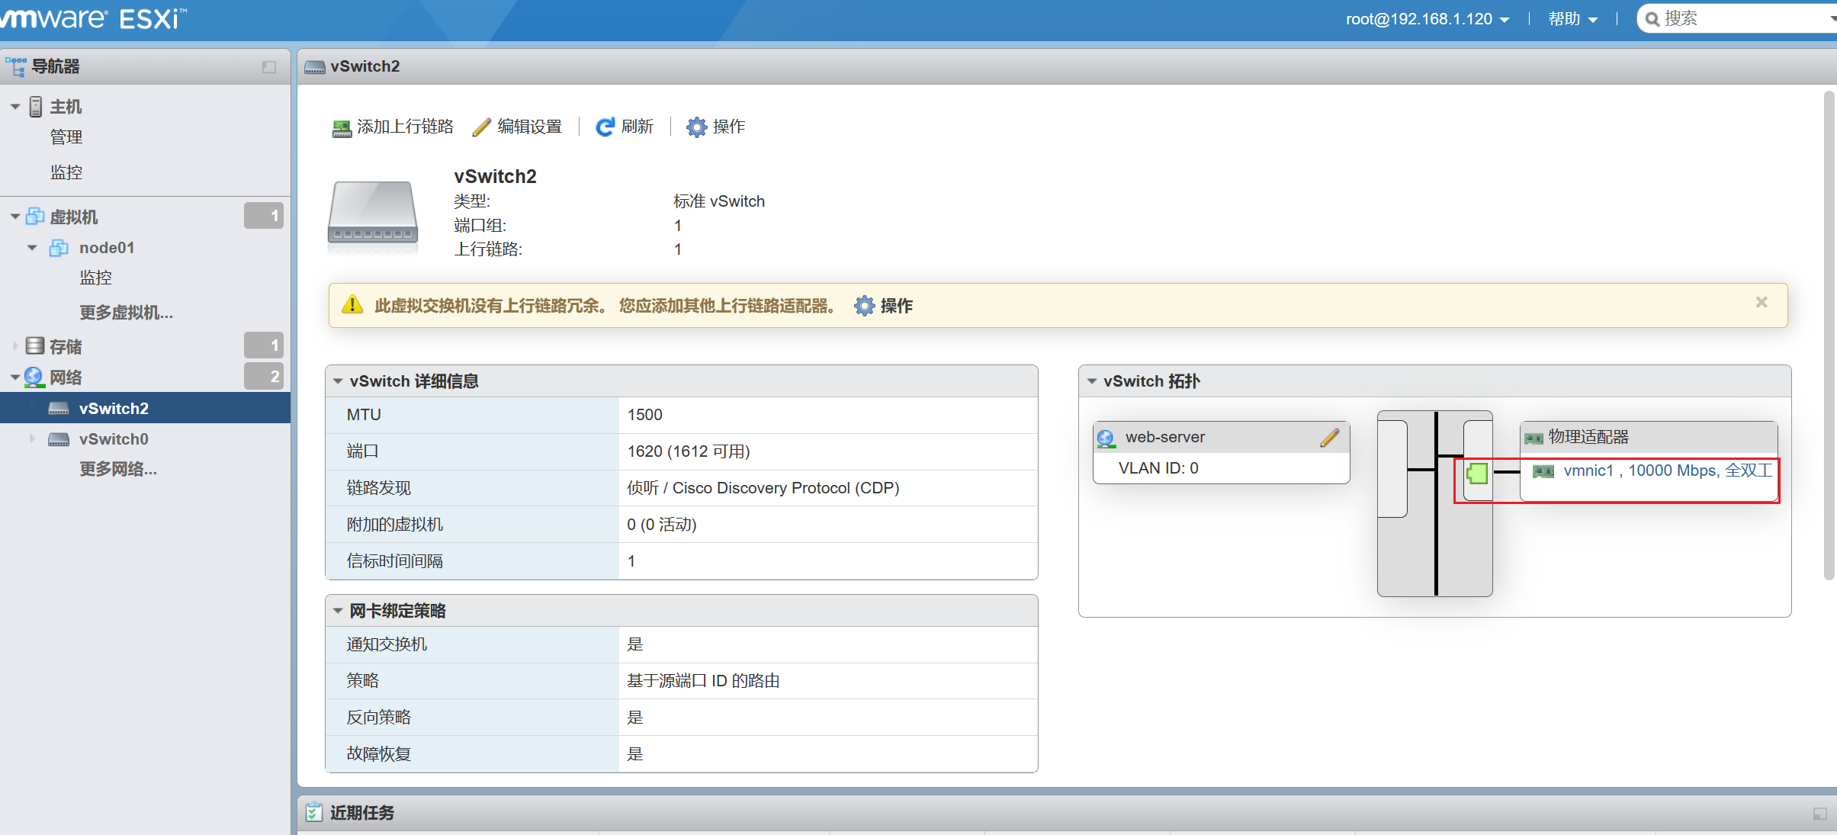This screenshot has width=1837, height=835.
Task: Open the Help (帮助) dropdown menu
Action: 1572,19
